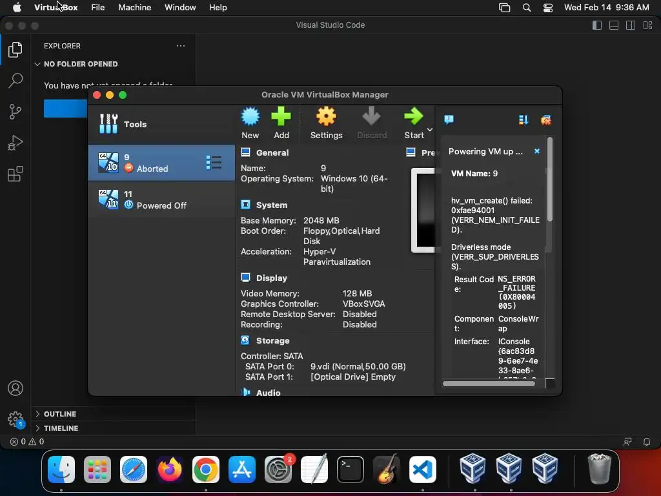
Task: Click the horizontal scrollbar of notification panel
Action: [x=489, y=384]
